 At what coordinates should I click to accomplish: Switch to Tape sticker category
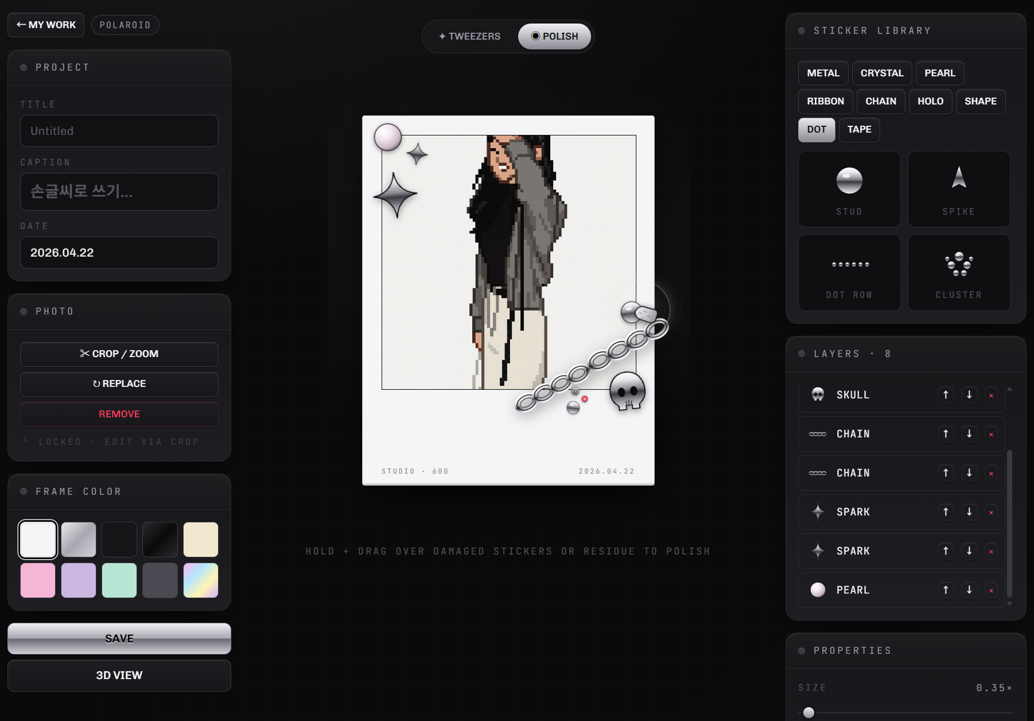pos(859,129)
